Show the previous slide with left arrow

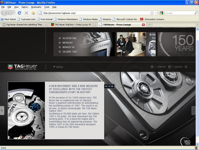2,110
